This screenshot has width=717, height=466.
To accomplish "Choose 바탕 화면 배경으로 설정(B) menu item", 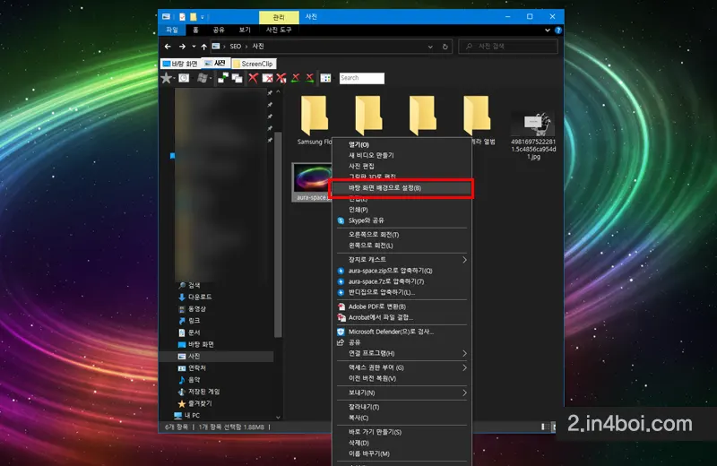I will (x=402, y=188).
